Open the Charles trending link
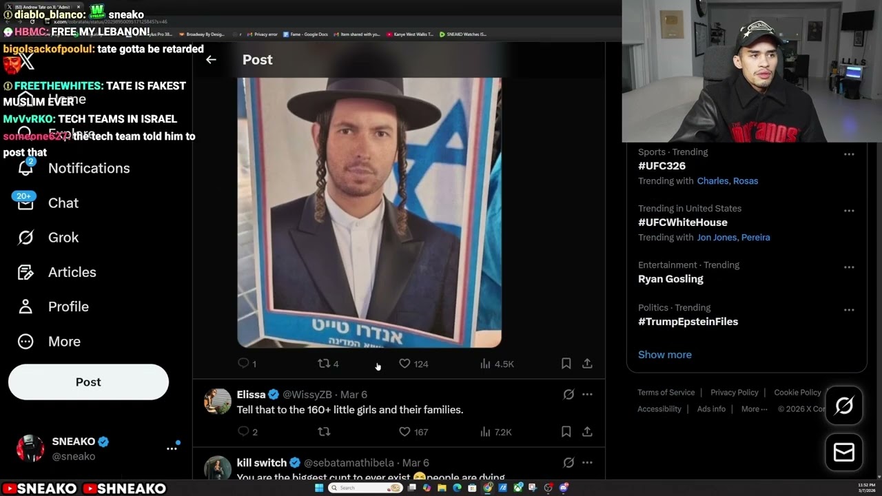This screenshot has width=882, height=496. [x=712, y=181]
